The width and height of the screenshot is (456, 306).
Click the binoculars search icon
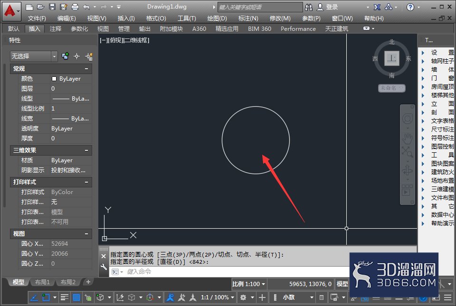coord(309,7)
